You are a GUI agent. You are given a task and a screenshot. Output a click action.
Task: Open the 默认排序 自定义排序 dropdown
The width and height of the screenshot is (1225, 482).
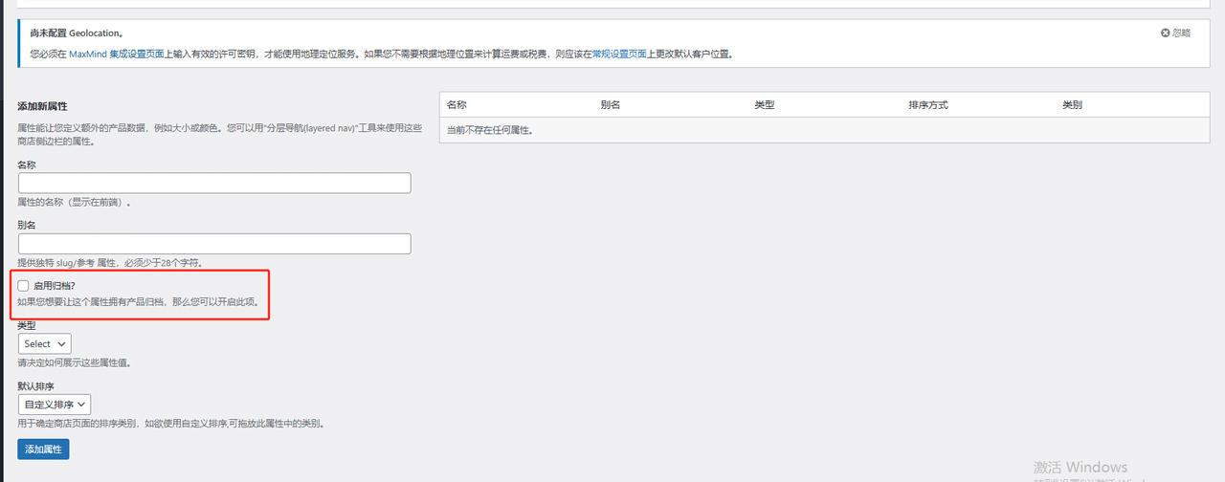(54, 405)
